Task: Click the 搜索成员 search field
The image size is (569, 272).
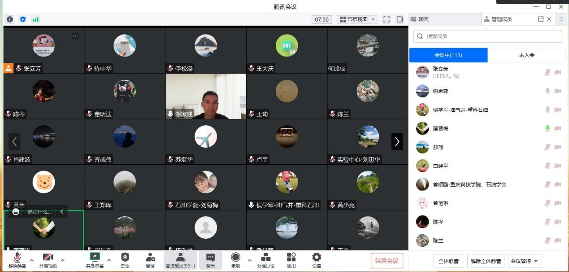Action: click(x=487, y=36)
